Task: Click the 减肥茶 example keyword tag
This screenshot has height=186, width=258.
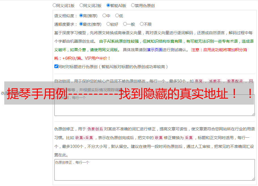Action: [215, 81]
